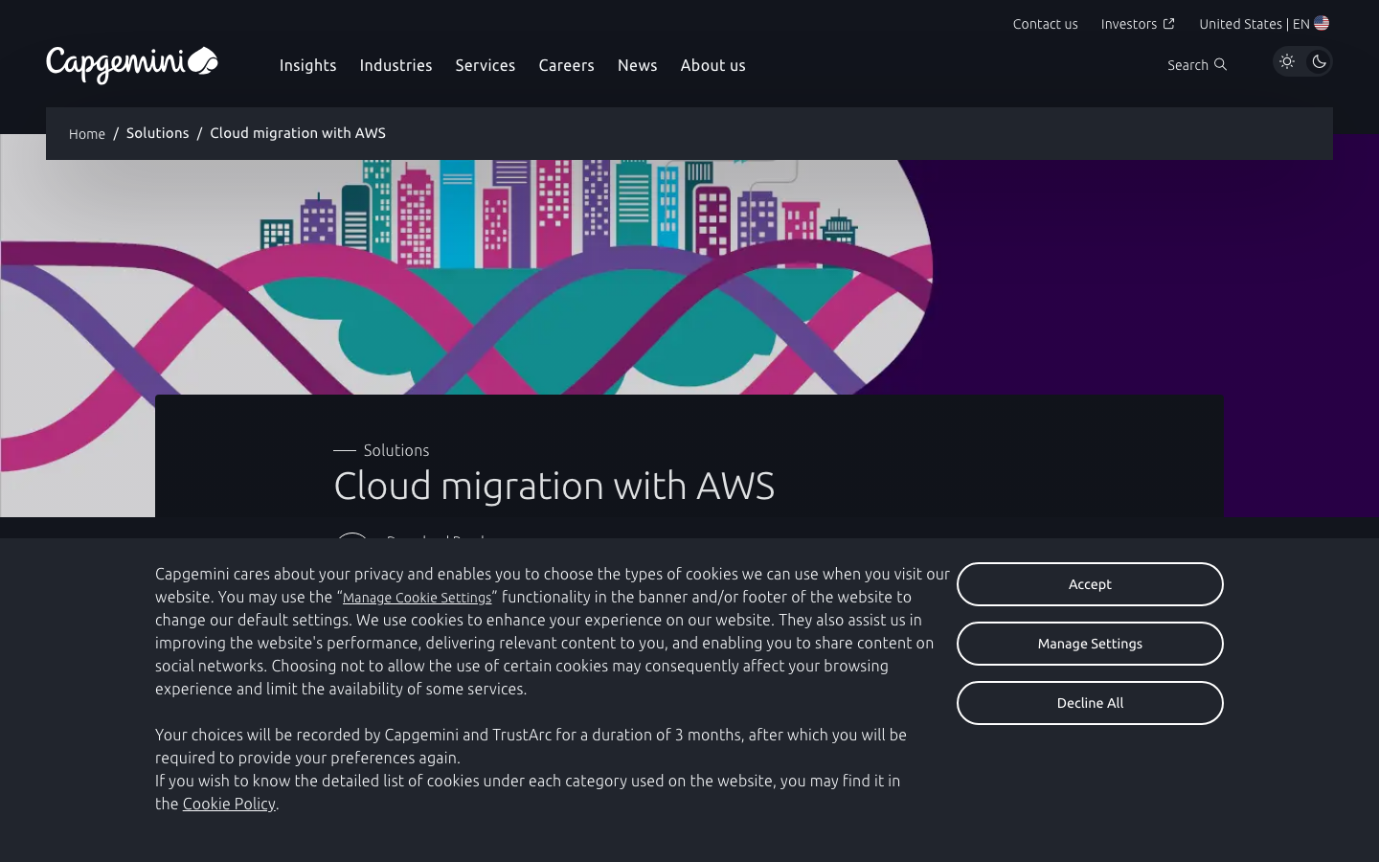Choose United States | EN region selector
The width and height of the screenshot is (1379, 862).
(1263, 24)
